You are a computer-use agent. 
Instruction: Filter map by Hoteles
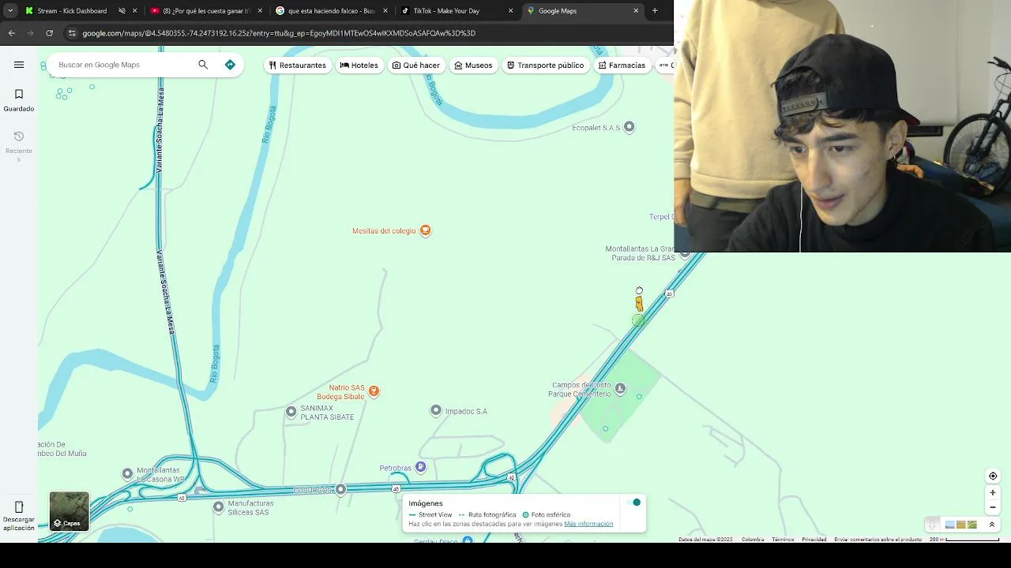[x=359, y=65]
